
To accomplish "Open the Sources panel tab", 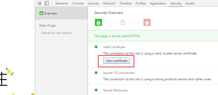I will pos(93,3).
